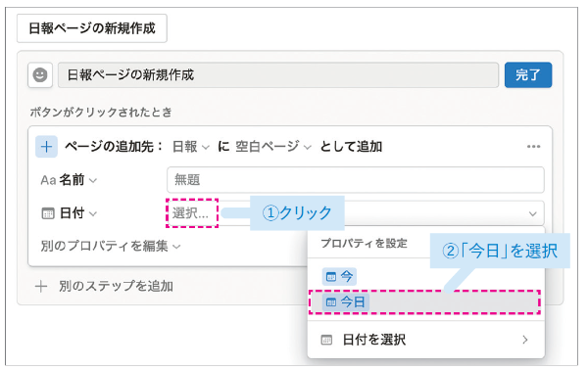Open the 日付を選択 submenu
Image resolution: width=588 pixels, height=370 pixels.
click(425, 340)
